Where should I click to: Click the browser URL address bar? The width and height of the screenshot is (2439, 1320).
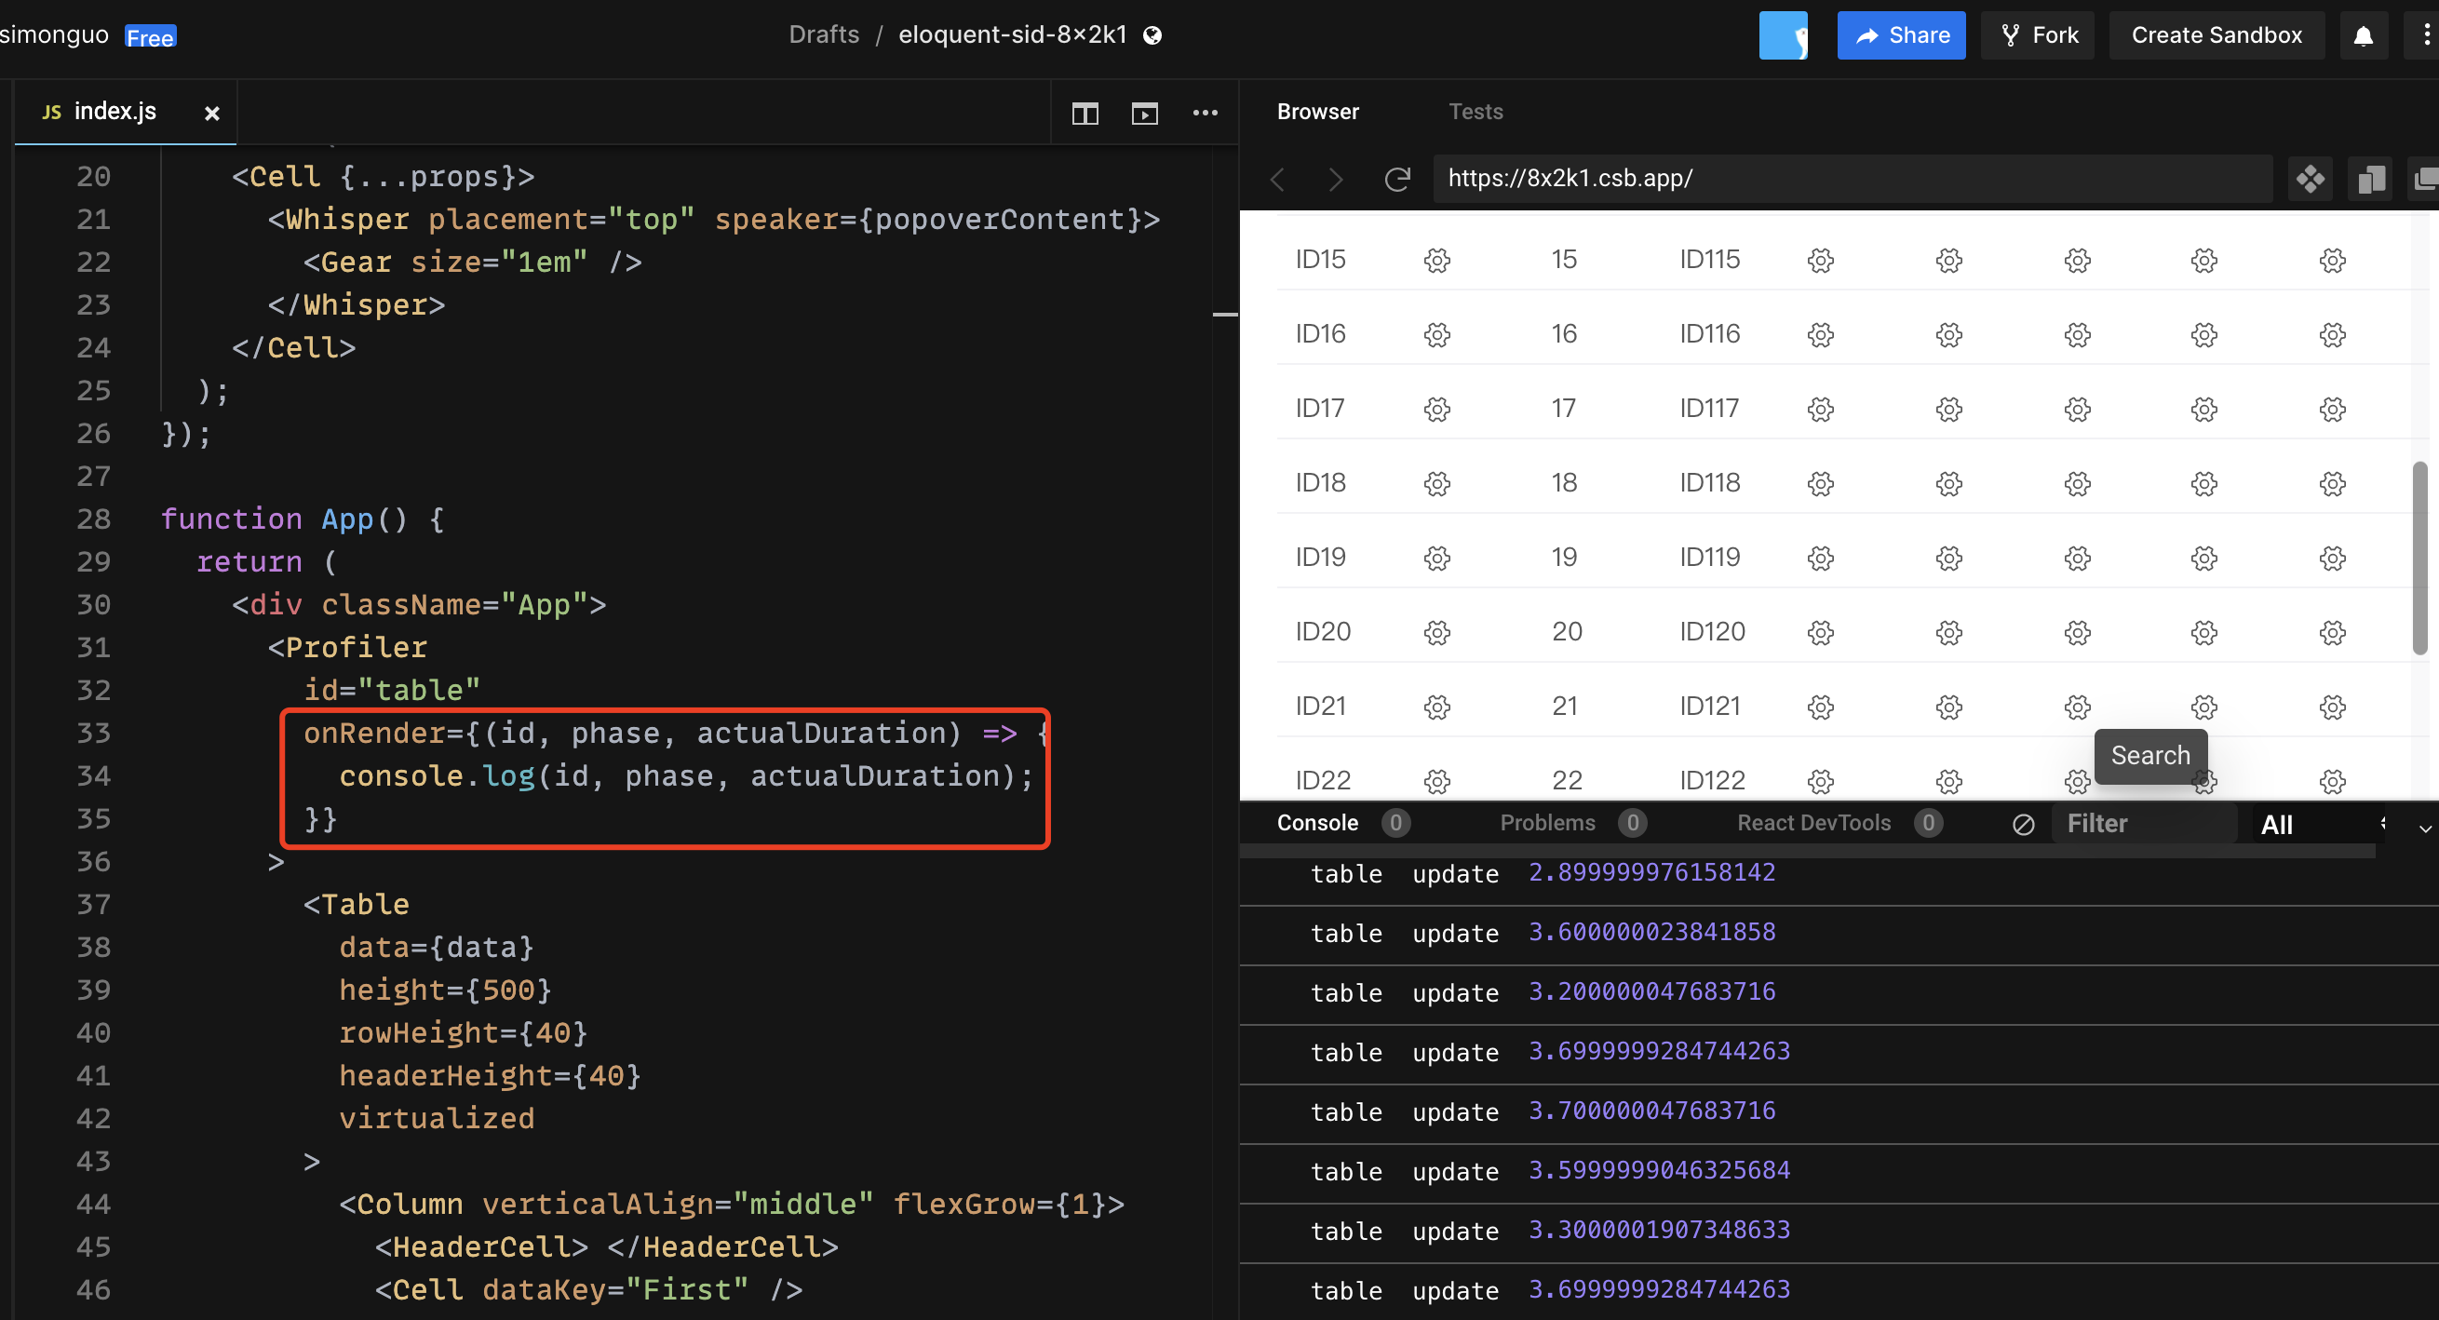pyautogui.click(x=1799, y=178)
